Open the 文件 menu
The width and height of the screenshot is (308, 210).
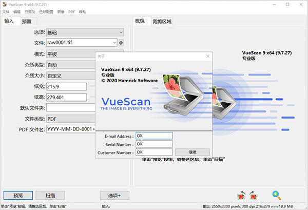click(6, 12)
